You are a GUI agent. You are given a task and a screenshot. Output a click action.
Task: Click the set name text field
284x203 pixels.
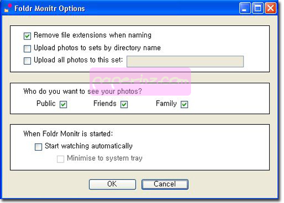tap(185, 61)
